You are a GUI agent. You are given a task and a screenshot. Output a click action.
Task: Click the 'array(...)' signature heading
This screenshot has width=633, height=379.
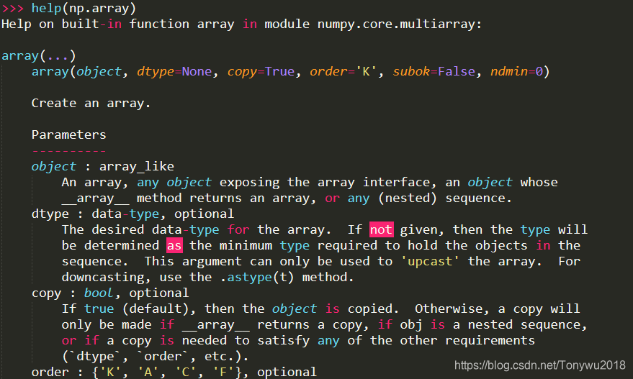click(x=39, y=55)
